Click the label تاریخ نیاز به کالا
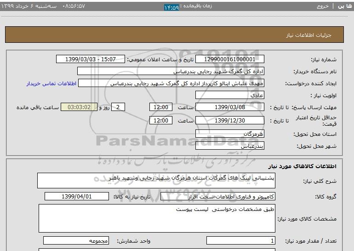The image size is (354, 251). click(x=132, y=197)
